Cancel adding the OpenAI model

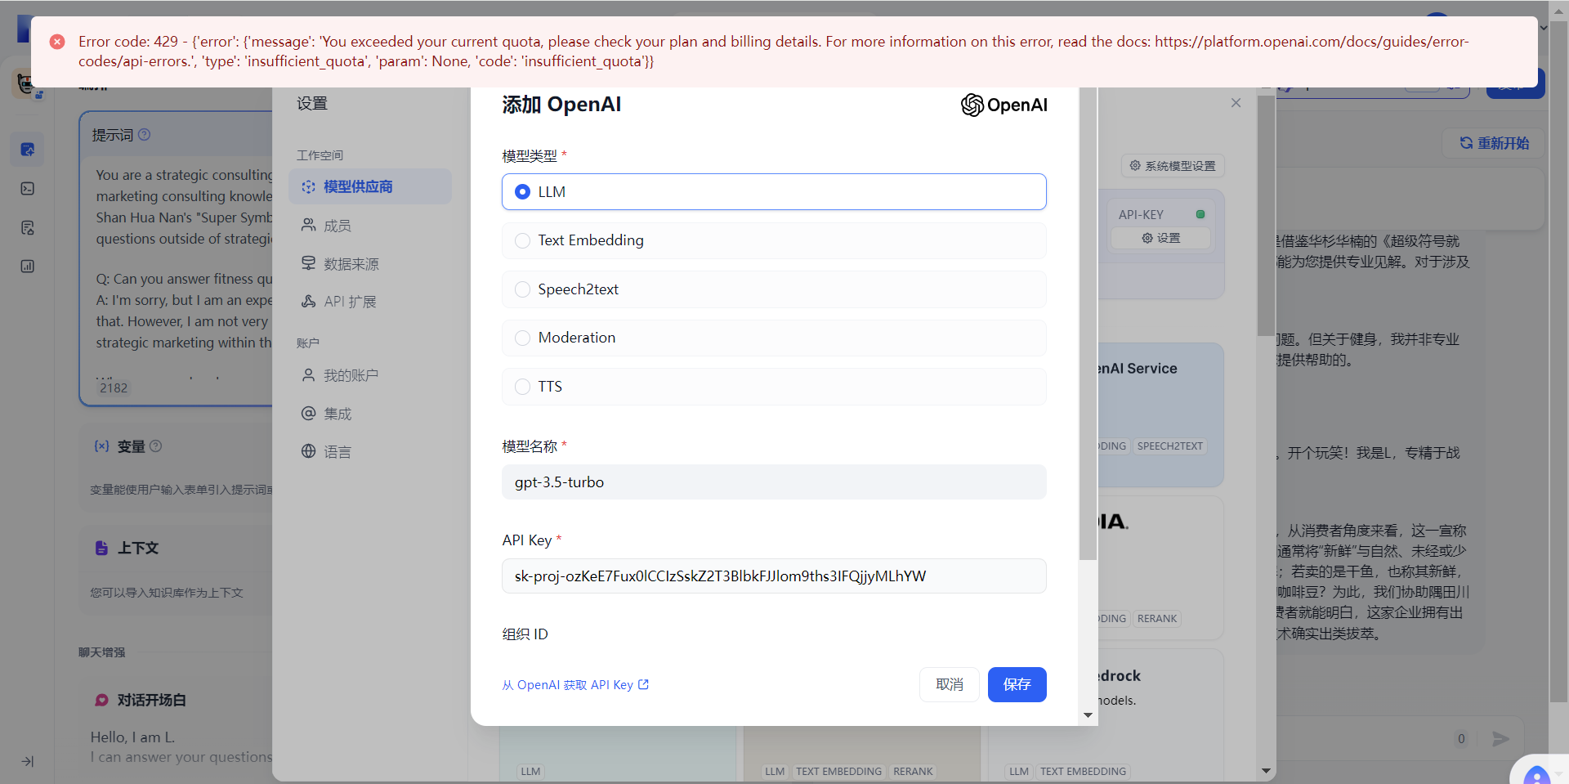949,684
